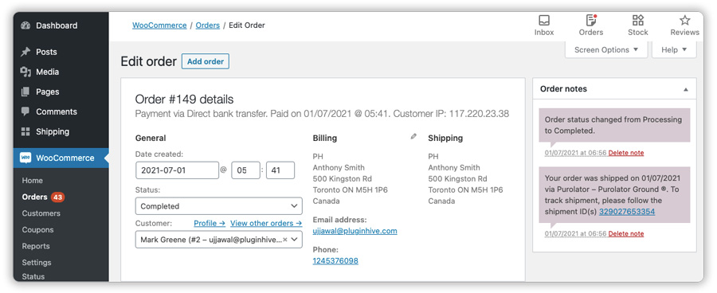Open the Inbox icon in top bar
The image size is (717, 293).
[x=544, y=20]
